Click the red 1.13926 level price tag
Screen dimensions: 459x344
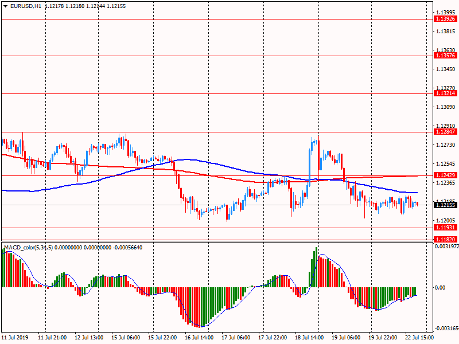(x=445, y=19)
